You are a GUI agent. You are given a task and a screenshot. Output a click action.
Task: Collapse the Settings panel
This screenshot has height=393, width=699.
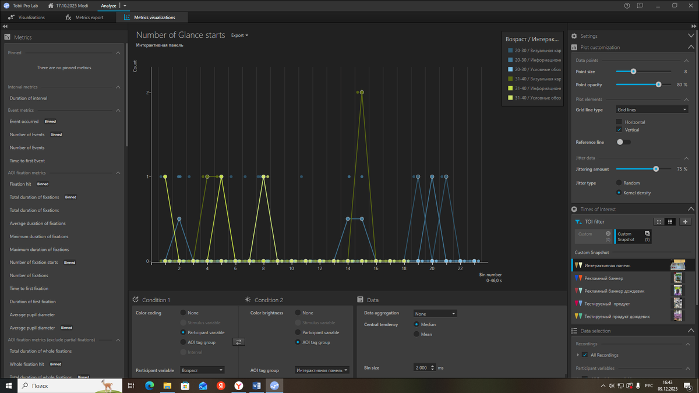691,36
